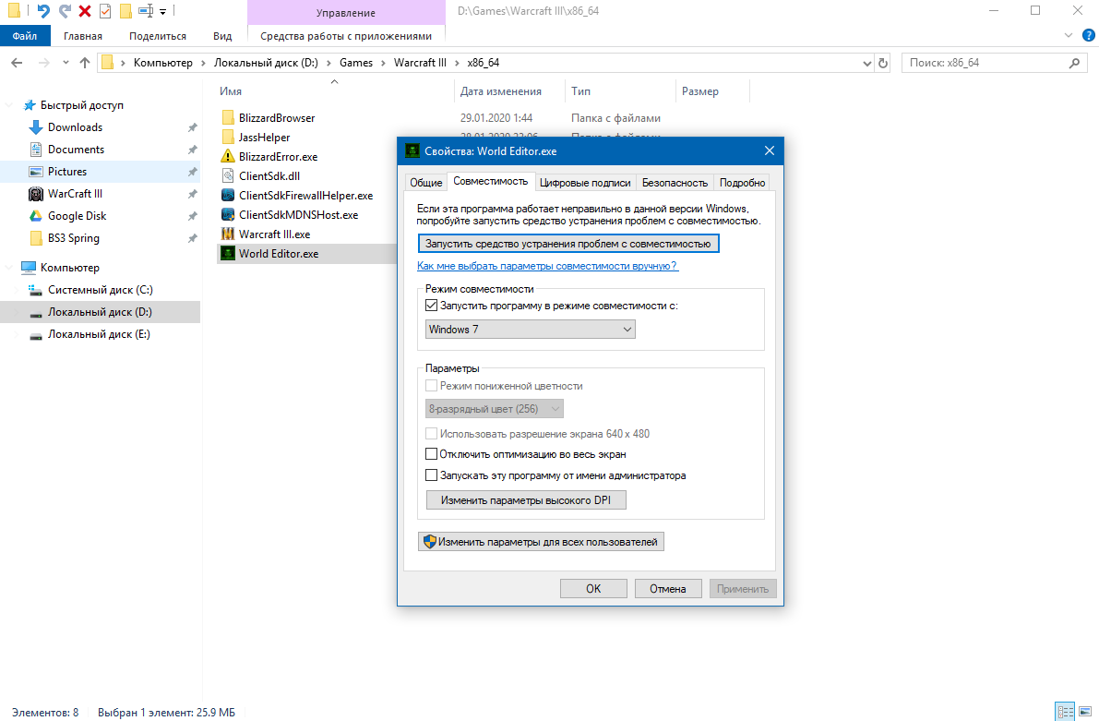
Task: Click the search magnifier icon
Action: pos(1074,63)
